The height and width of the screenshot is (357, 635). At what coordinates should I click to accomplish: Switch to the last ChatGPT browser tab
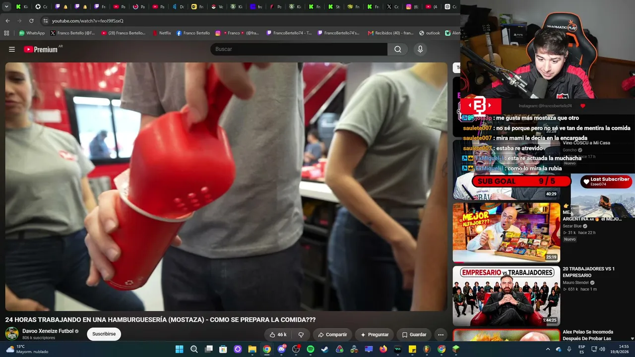pos(450,7)
